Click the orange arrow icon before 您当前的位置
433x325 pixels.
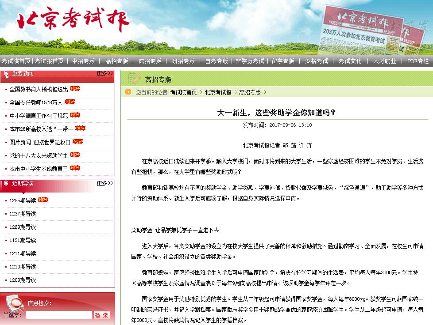tap(128, 92)
